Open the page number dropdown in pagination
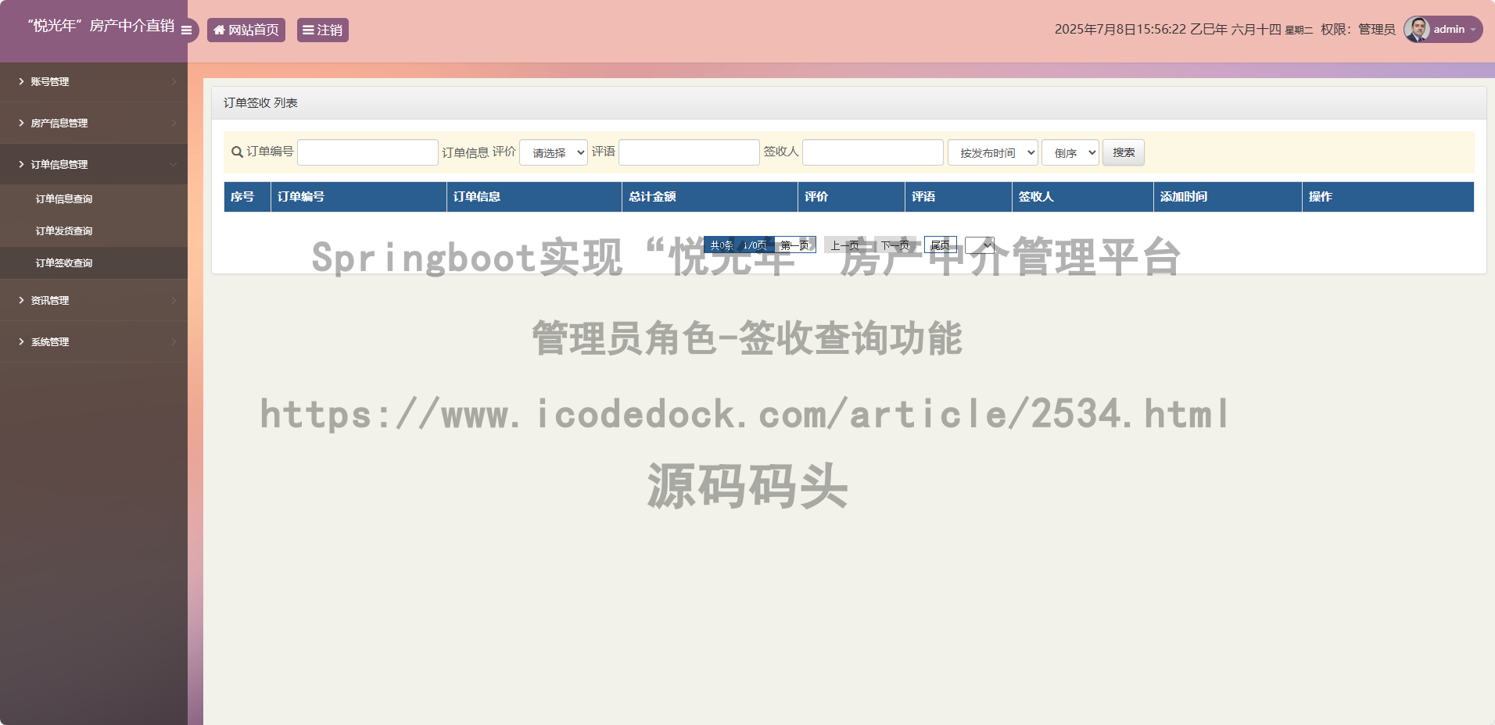 point(980,245)
